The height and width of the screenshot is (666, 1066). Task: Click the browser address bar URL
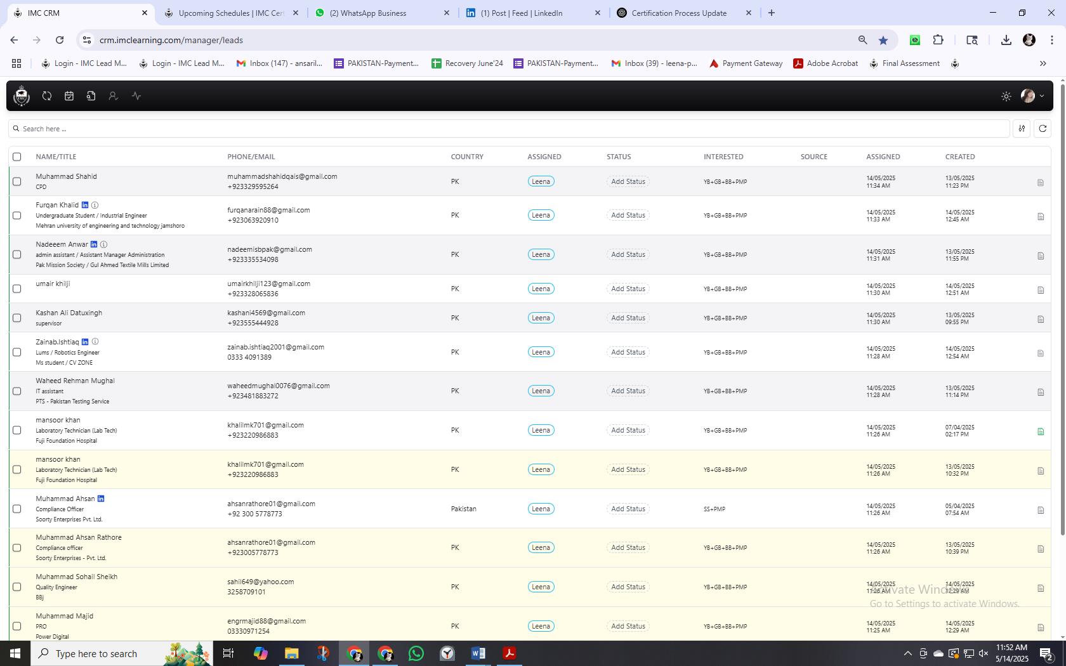pos(171,40)
